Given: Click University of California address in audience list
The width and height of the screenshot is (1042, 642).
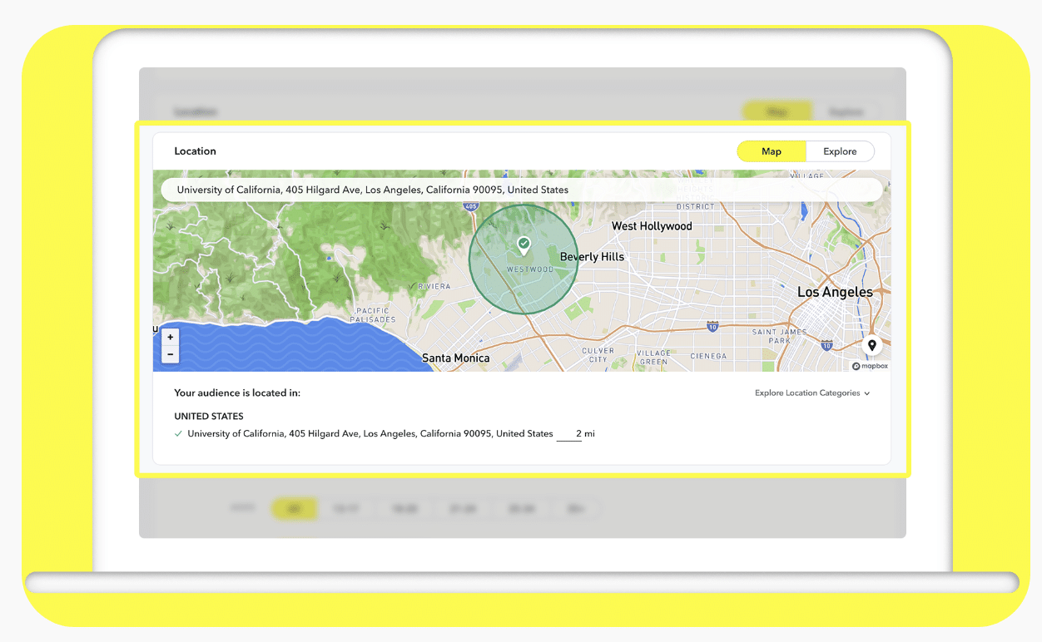Looking at the screenshot, I should pos(370,434).
